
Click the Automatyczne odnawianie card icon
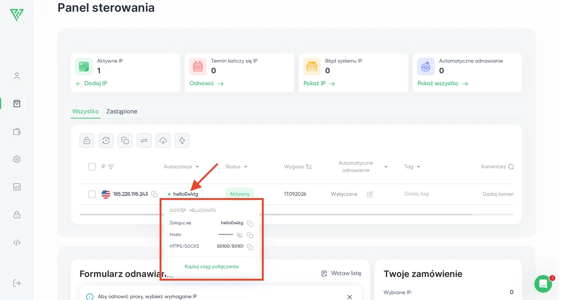[x=426, y=67]
